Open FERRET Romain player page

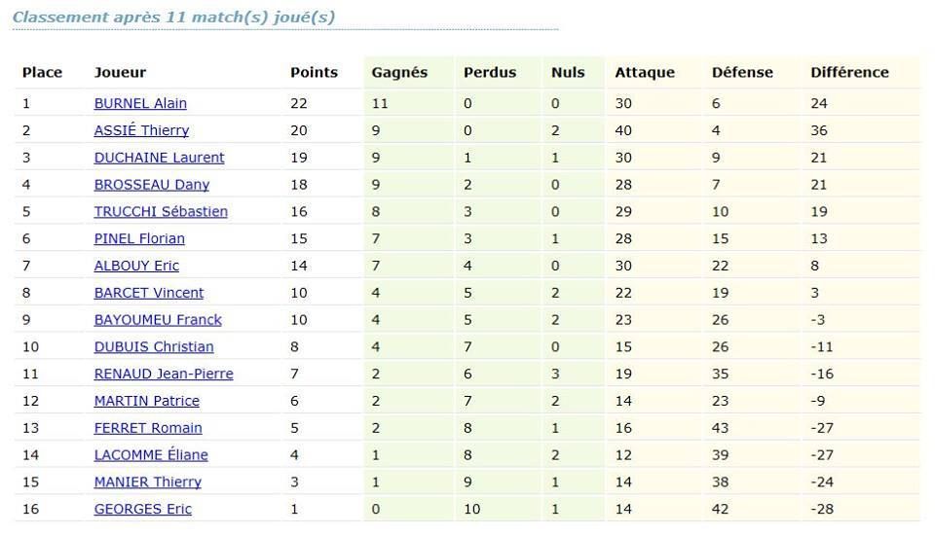point(148,428)
